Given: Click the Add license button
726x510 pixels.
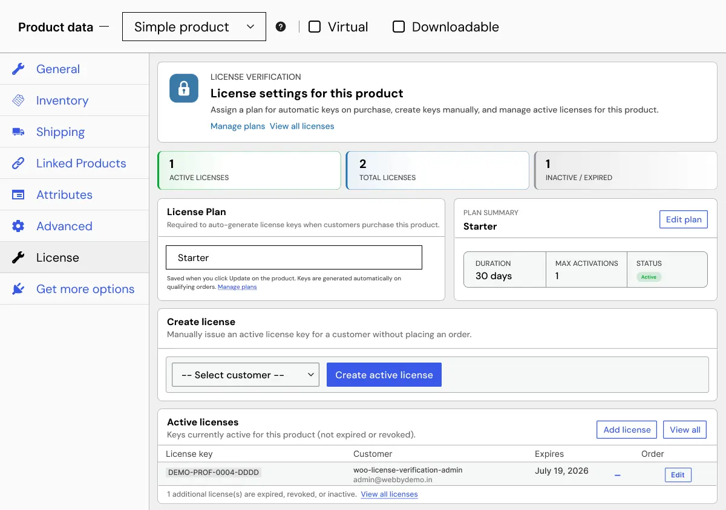Looking at the screenshot, I should [x=627, y=430].
